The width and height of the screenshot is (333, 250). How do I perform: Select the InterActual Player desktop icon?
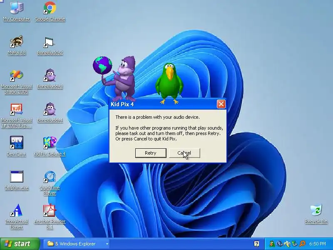(x=17, y=216)
